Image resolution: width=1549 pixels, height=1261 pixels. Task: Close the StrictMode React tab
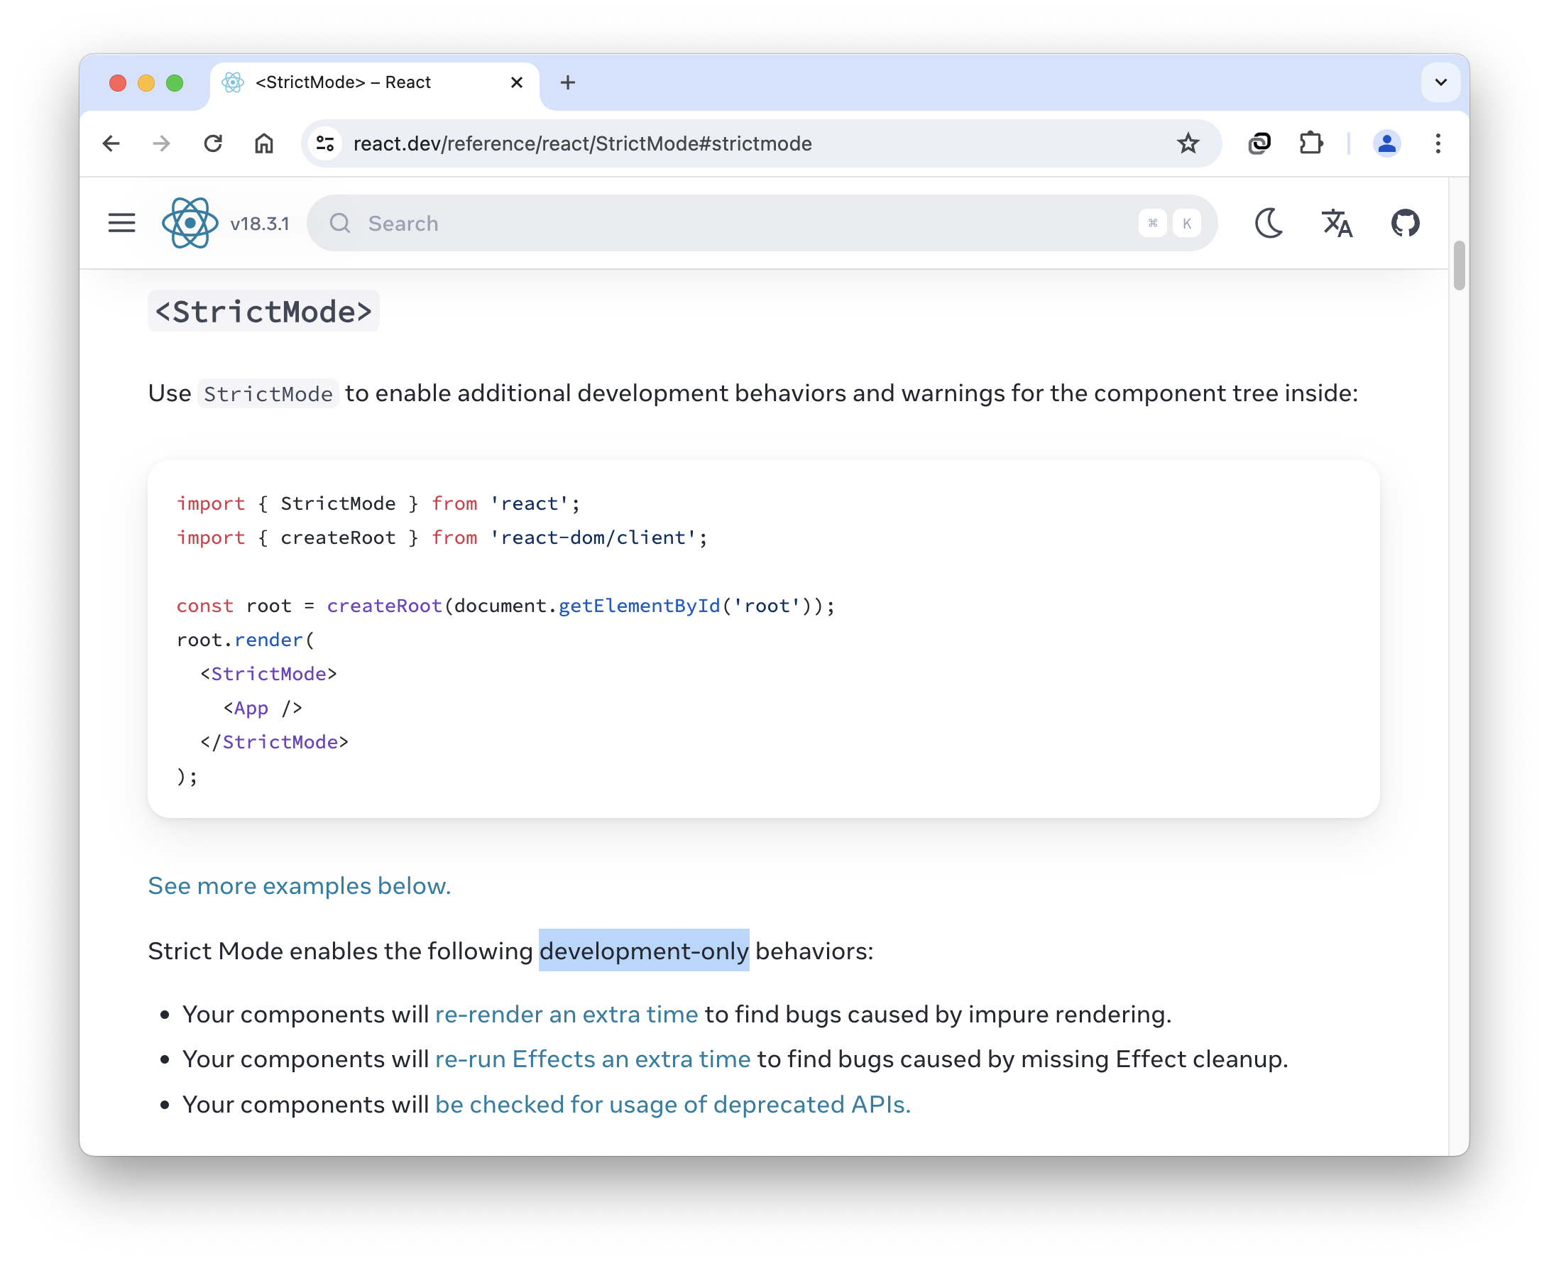click(x=516, y=83)
